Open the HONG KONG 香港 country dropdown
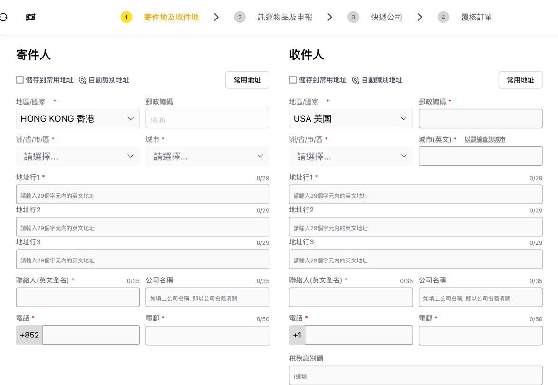Screen dimensions: 558x385 78,119
